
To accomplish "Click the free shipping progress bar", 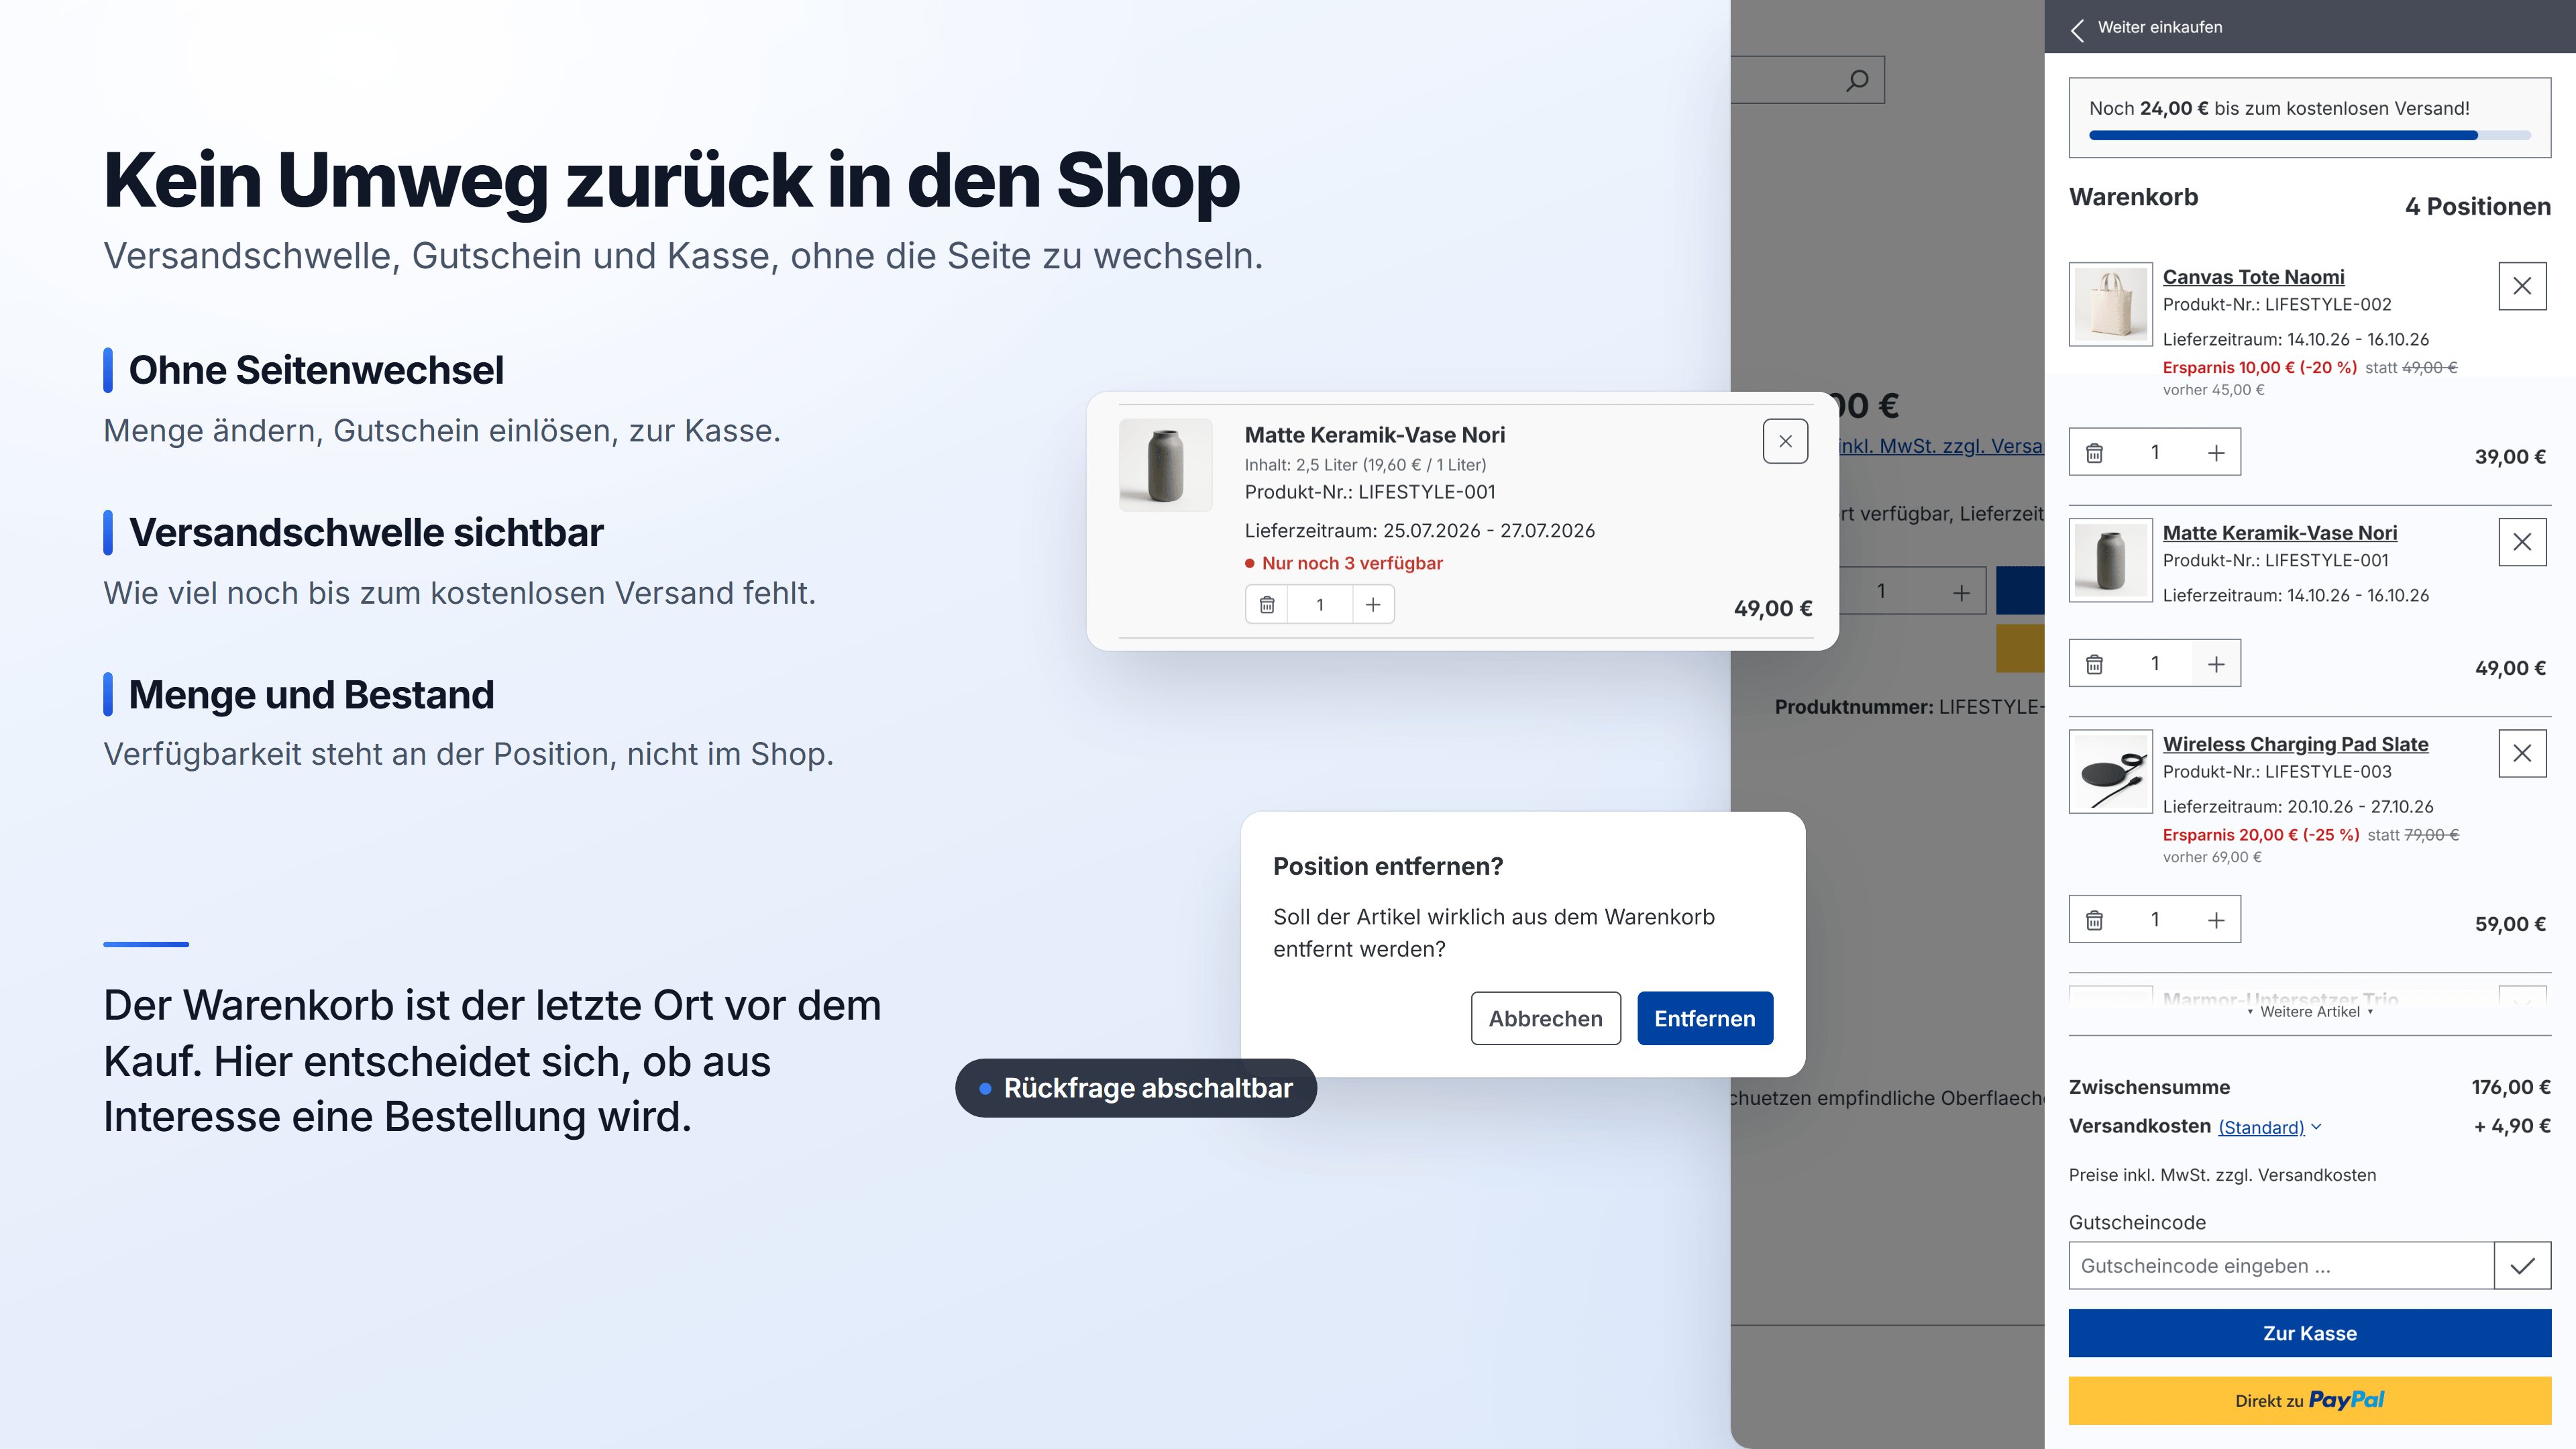I will tap(2310, 135).
